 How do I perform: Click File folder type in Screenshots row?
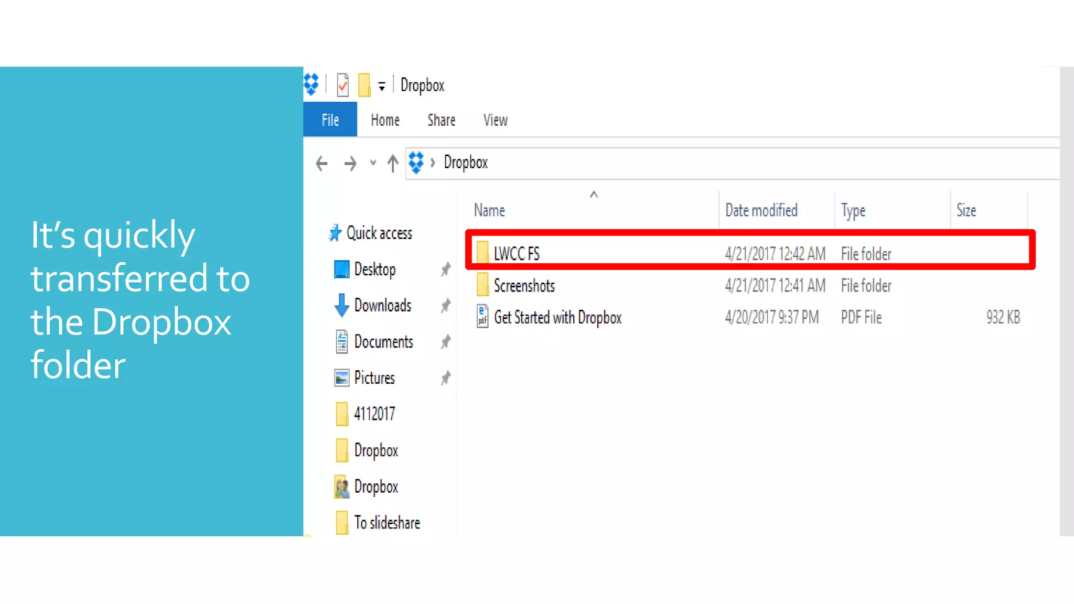click(x=866, y=286)
